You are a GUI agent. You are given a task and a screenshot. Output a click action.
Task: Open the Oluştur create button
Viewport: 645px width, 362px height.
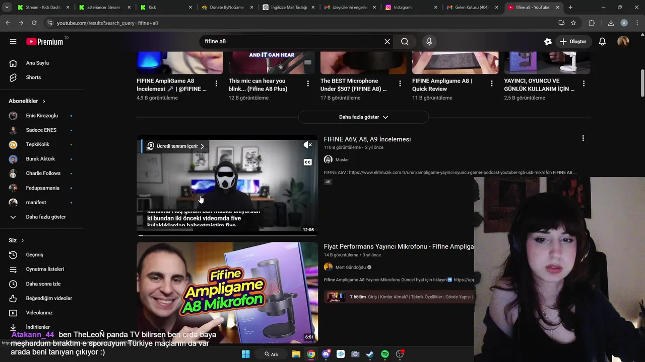coord(572,42)
